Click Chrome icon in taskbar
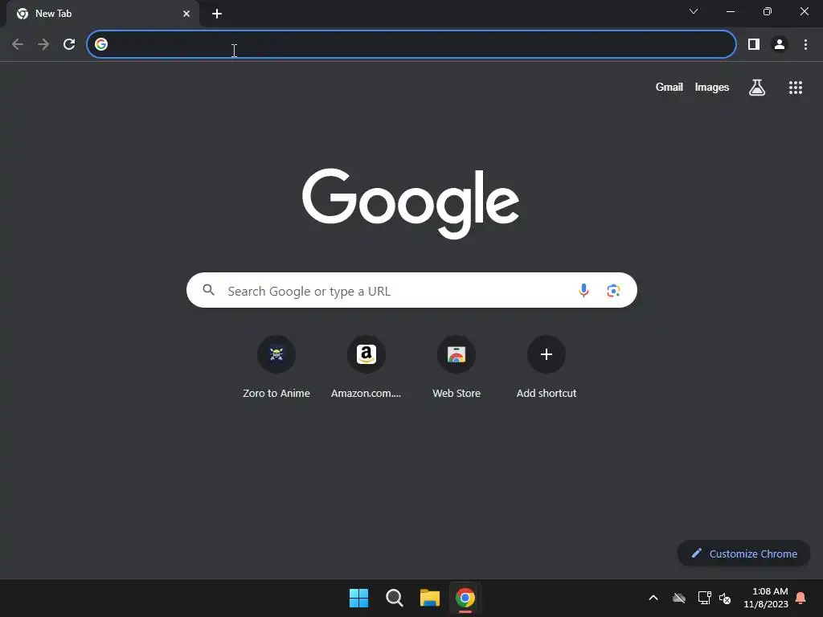The image size is (823, 617). 465,598
